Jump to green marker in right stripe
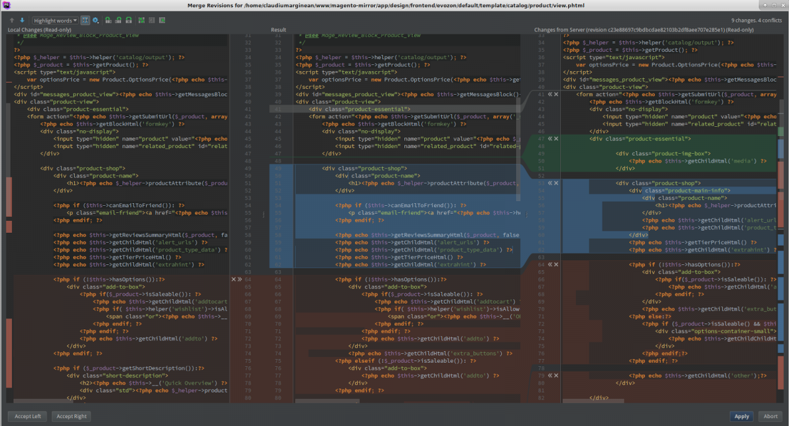789x426 pixels. [781, 131]
